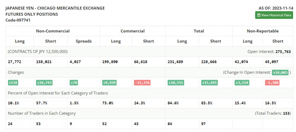
Task: Click the Short header under Commercial
Action: (x=148, y=41)
